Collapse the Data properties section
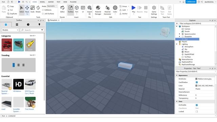This screenshot has width=217, height=122. pos(177,102)
